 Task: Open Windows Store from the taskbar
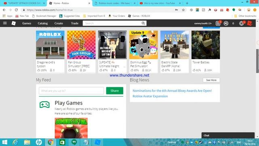(62, 142)
